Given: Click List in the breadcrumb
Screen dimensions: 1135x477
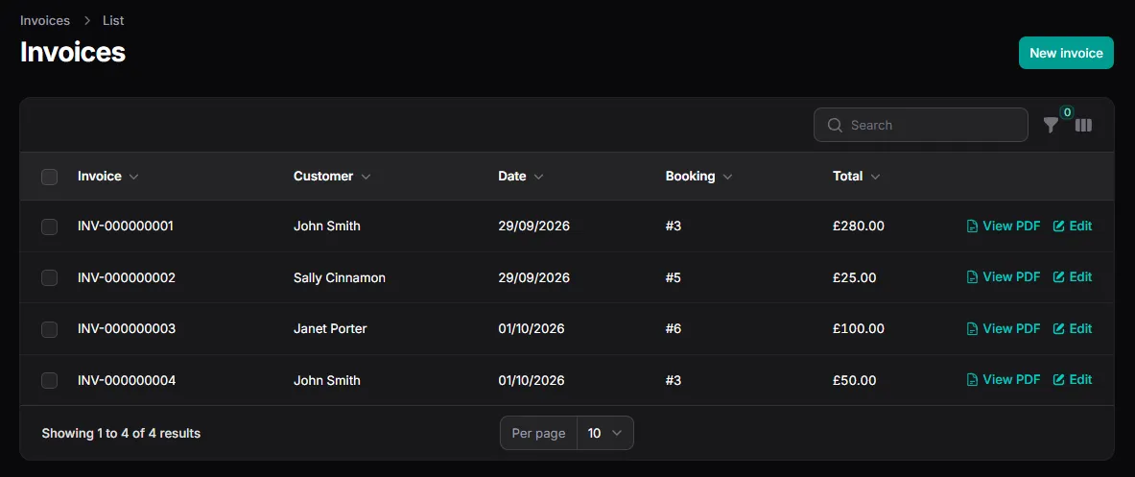Looking at the screenshot, I should 113,20.
